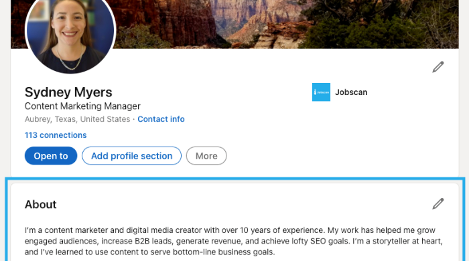Expand the More actions menu

point(206,156)
